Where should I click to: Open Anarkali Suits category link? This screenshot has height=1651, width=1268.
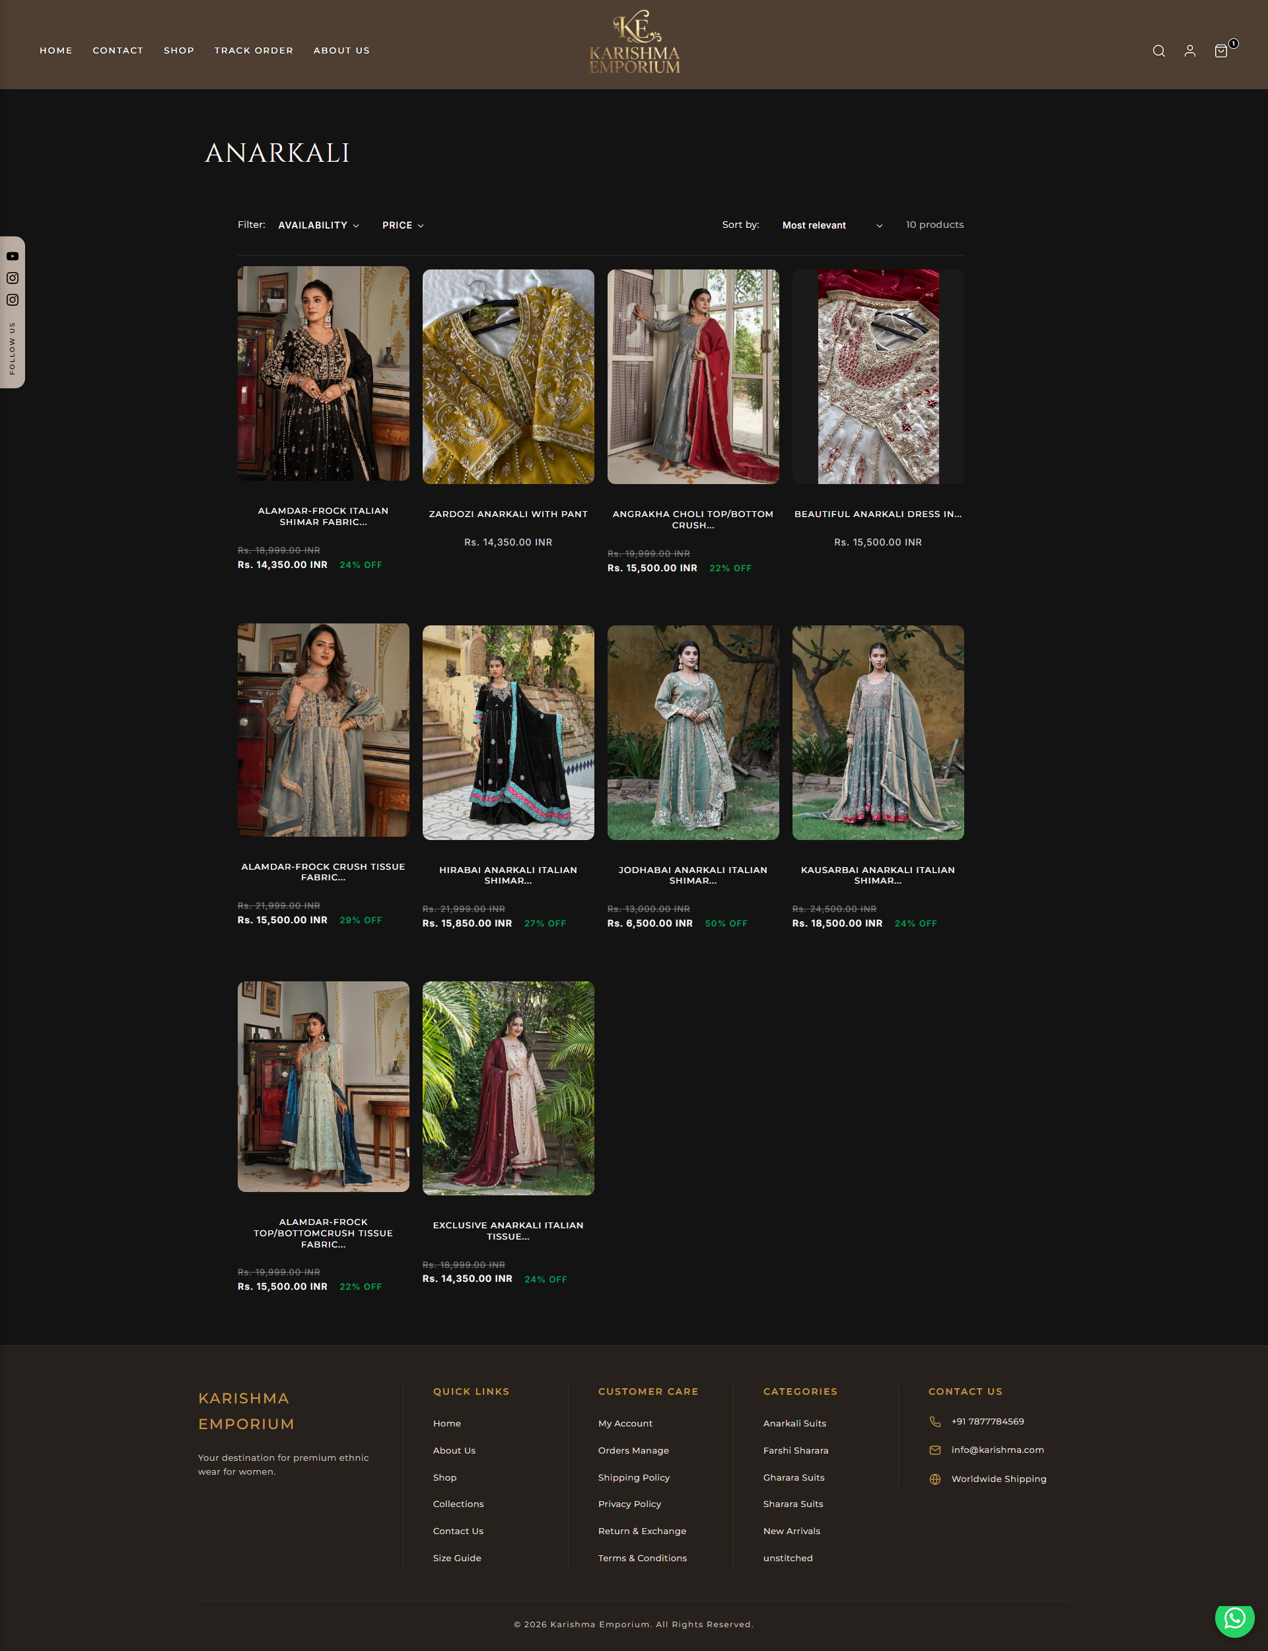coord(794,1423)
